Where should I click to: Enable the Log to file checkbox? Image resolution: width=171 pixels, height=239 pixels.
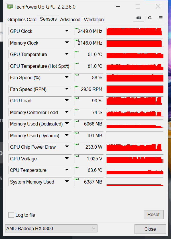click(x=11, y=215)
